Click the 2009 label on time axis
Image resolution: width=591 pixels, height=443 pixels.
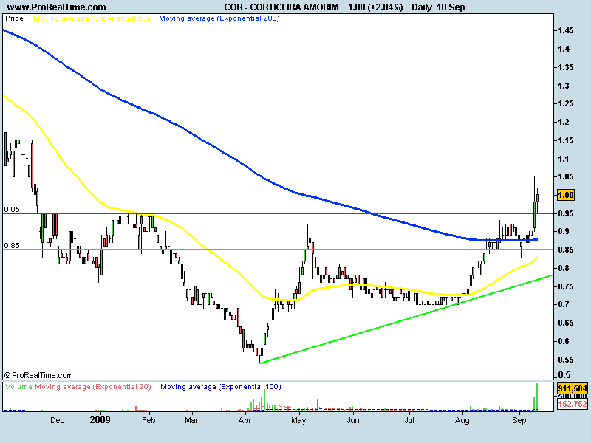100,420
